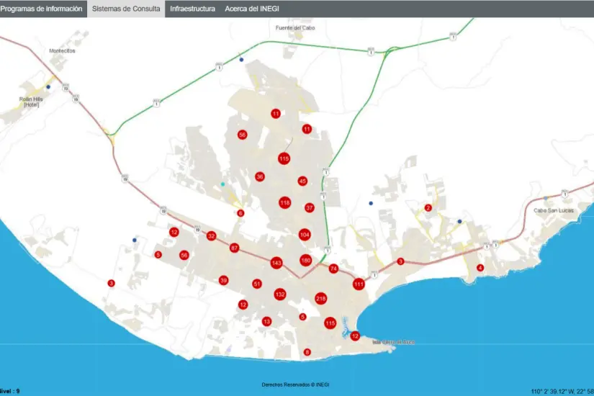Open the cluster marker labeled 32
This screenshot has height=396, width=594.
(x=211, y=236)
